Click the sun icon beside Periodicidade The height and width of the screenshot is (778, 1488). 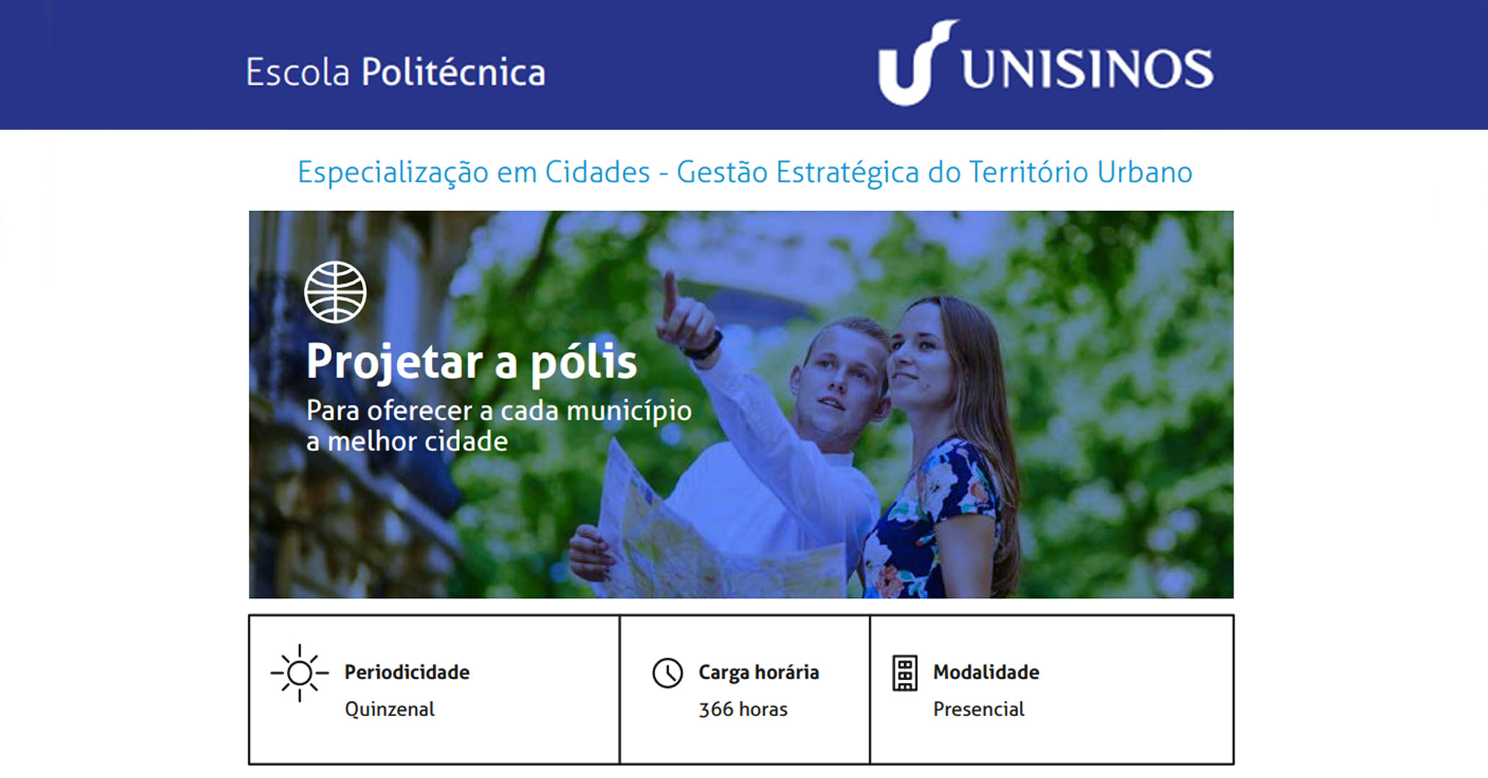click(x=299, y=673)
